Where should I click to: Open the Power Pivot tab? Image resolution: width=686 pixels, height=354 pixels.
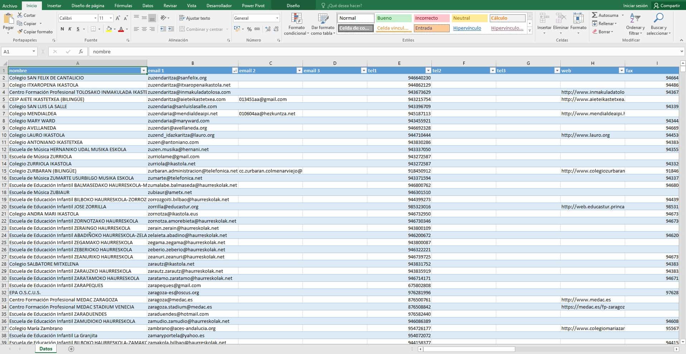[253, 5]
